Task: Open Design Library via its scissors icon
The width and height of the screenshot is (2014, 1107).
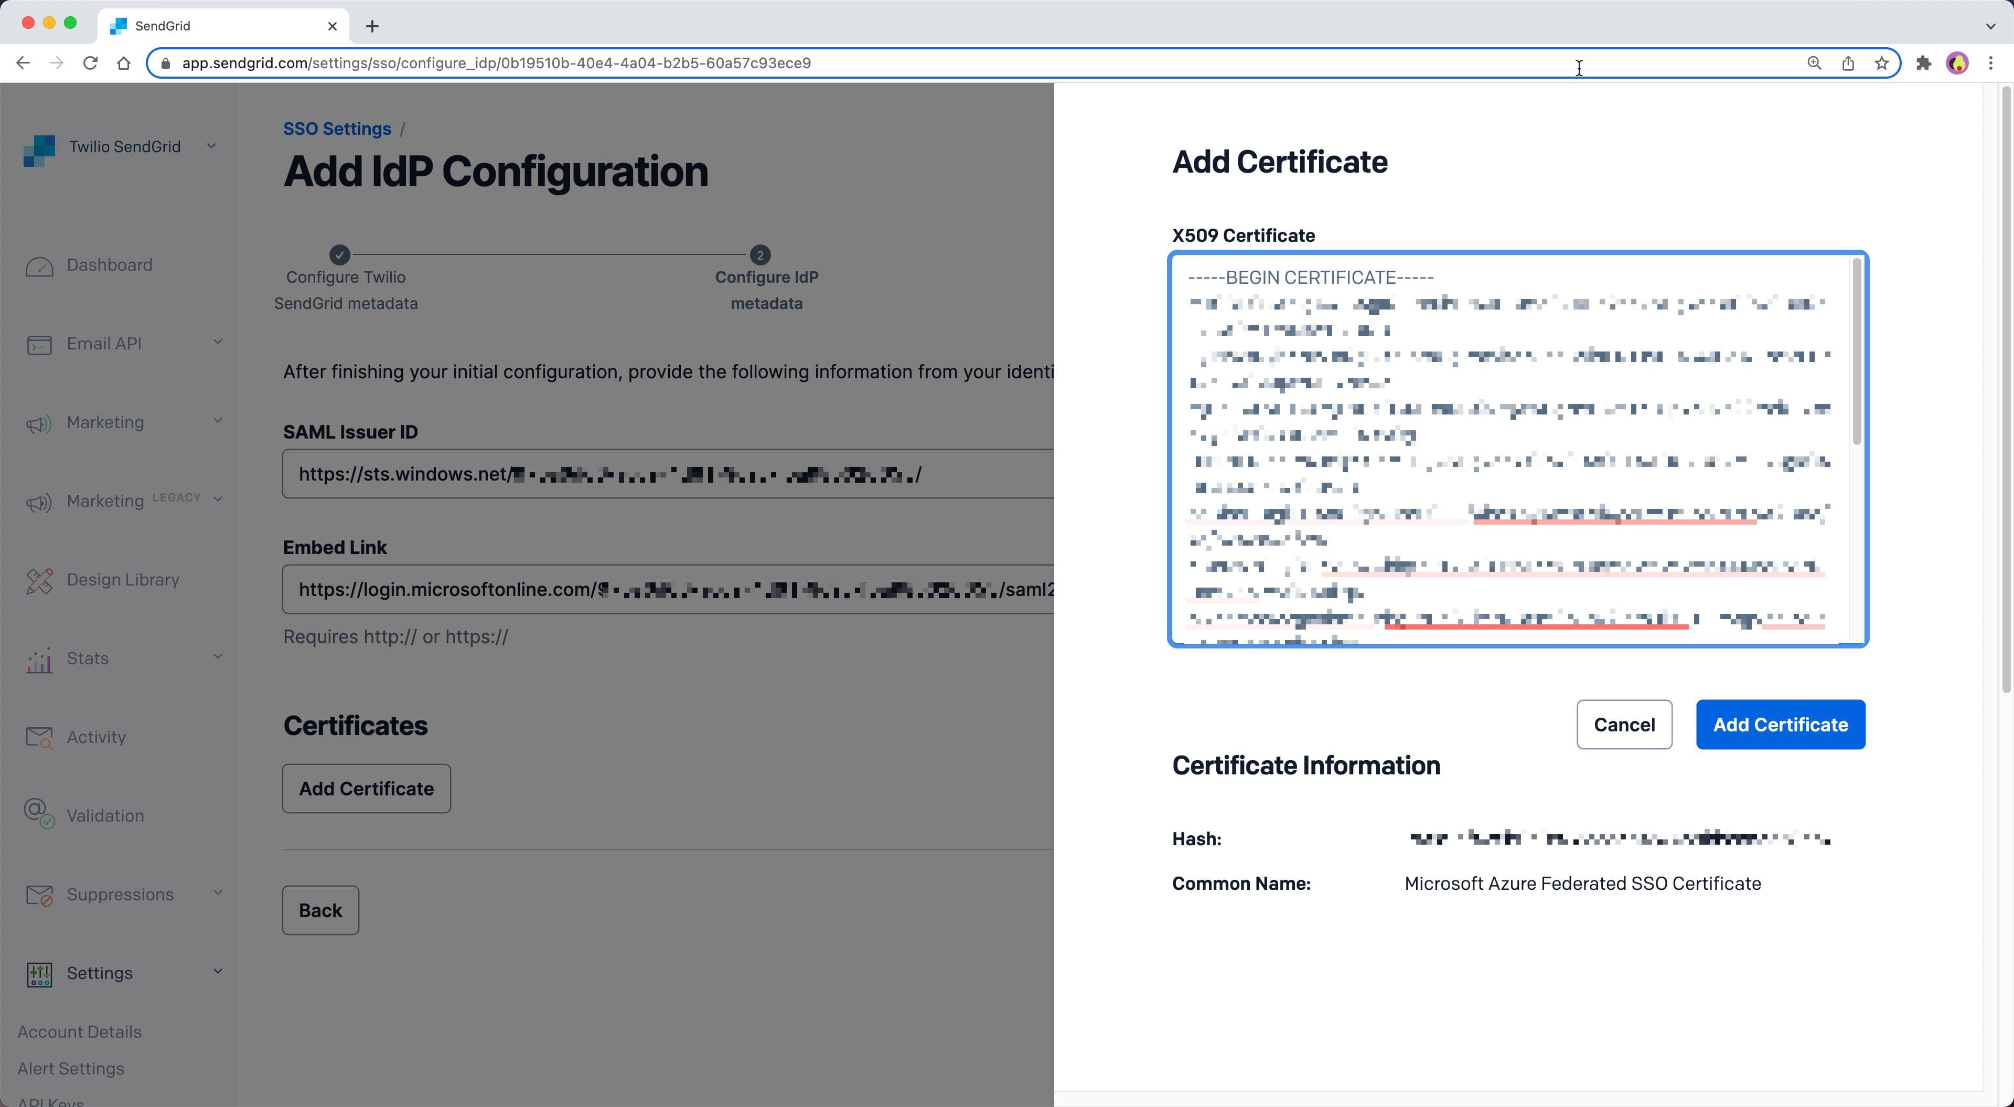Action: 39,580
